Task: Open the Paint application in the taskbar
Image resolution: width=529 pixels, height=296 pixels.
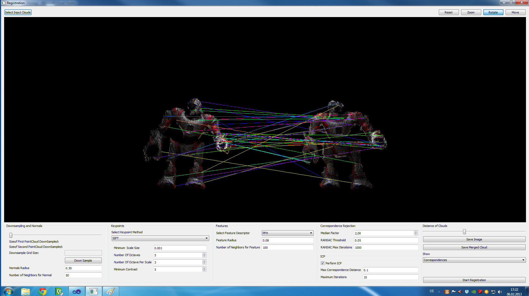Action: point(111,291)
